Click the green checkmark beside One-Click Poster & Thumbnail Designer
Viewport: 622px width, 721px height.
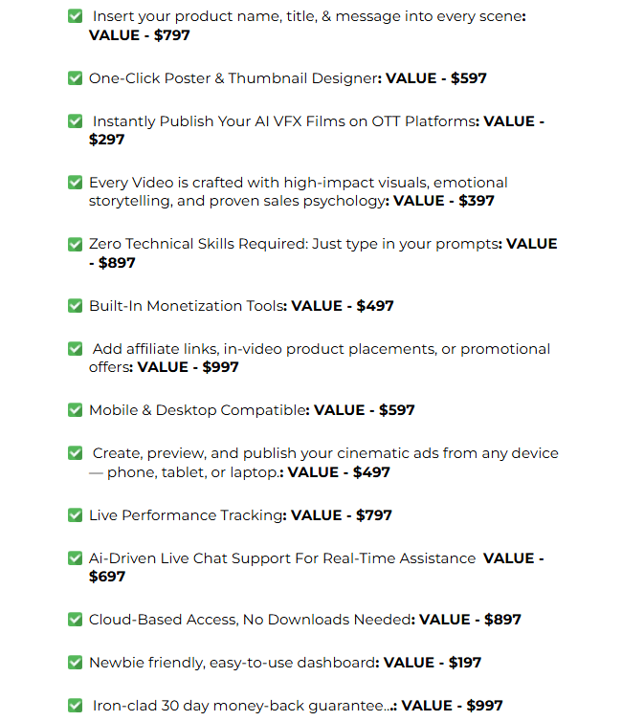(75, 78)
